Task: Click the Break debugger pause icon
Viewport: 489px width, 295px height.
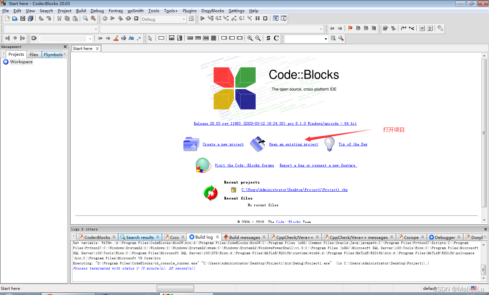Action: [257, 19]
